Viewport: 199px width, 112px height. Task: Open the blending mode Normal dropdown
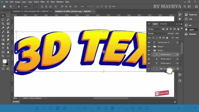coord(157,34)
